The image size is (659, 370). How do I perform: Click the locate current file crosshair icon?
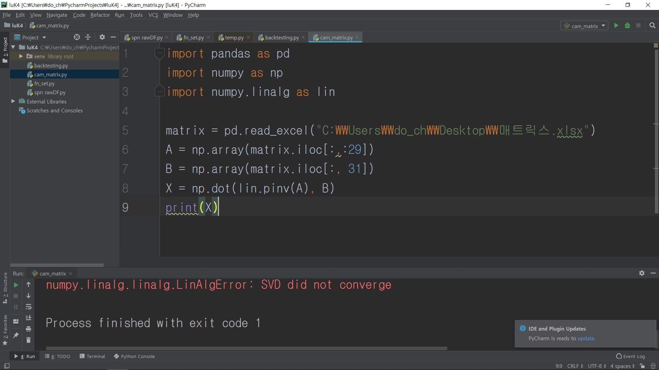pos(77,37)
